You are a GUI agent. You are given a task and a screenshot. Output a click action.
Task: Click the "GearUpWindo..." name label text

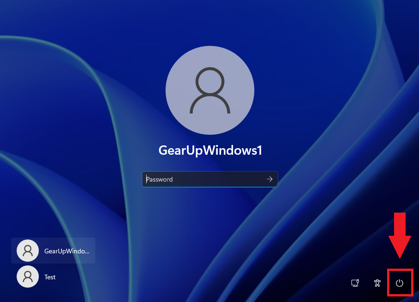[67, 251]
